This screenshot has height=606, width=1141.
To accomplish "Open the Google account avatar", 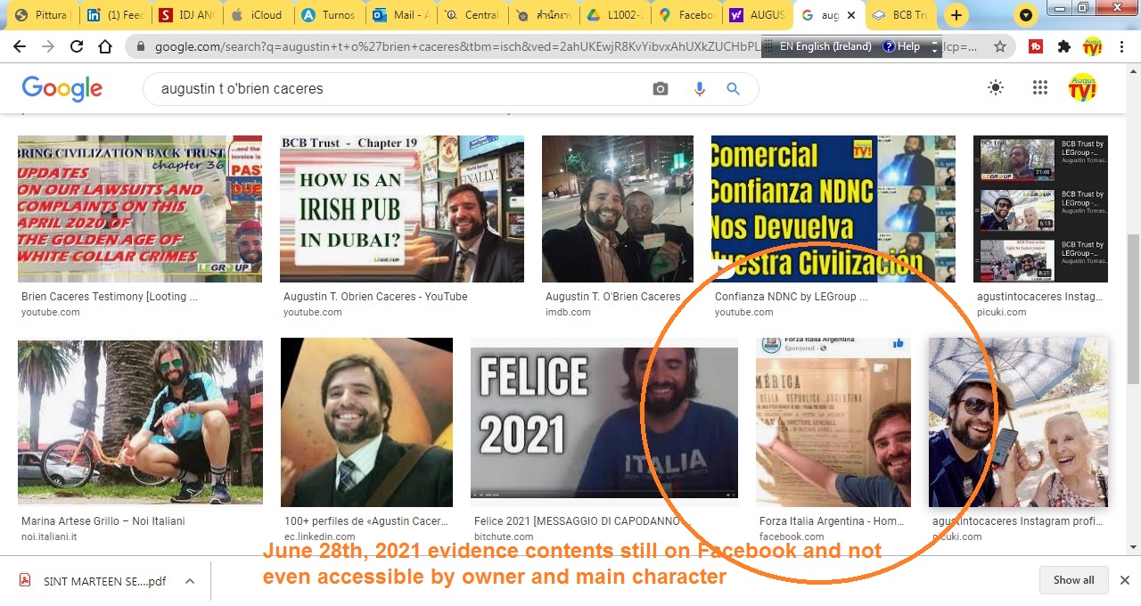I will [x=1083, y=87].
